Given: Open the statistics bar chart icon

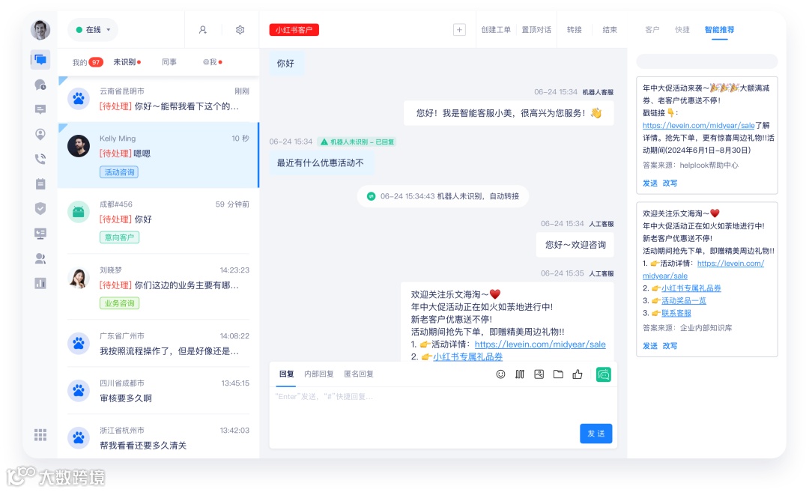Looking at the screenshot, I should coord(40,283).
